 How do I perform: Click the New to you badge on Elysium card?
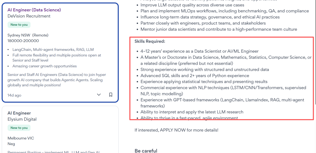[x=19, y=128]
